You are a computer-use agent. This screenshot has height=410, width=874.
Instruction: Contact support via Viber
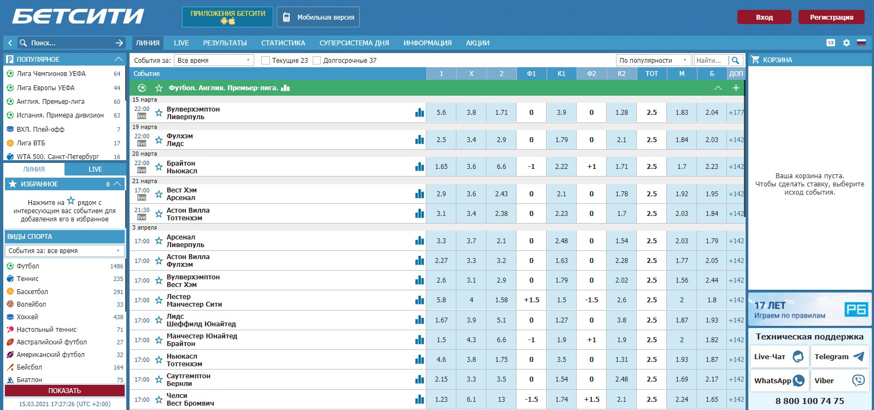click(x=839, y=380)
